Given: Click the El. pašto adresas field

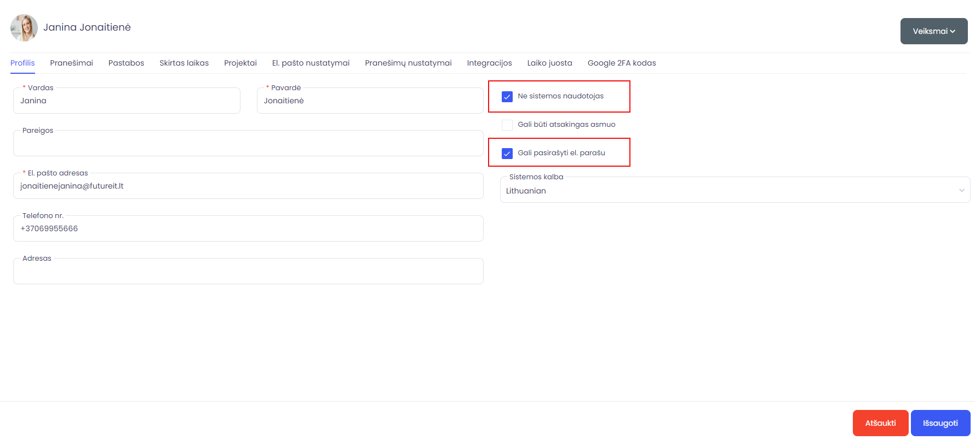Looking at the screenshot, I should click(x=248, y=186).
